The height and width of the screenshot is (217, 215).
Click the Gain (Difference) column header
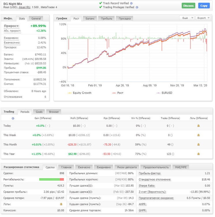(x=43, y=118)
